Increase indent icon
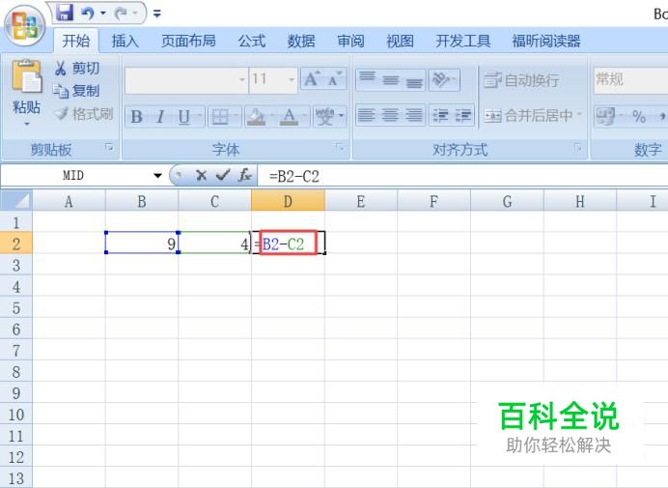 pos(463,115)
